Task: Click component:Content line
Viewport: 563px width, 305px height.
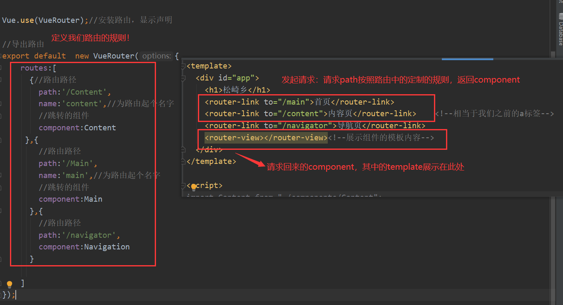Action: pyautogui.click(x=77, y=128)
